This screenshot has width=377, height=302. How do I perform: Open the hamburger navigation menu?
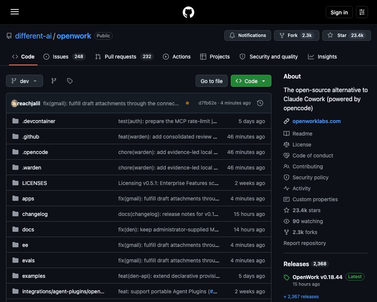point(15,12)
